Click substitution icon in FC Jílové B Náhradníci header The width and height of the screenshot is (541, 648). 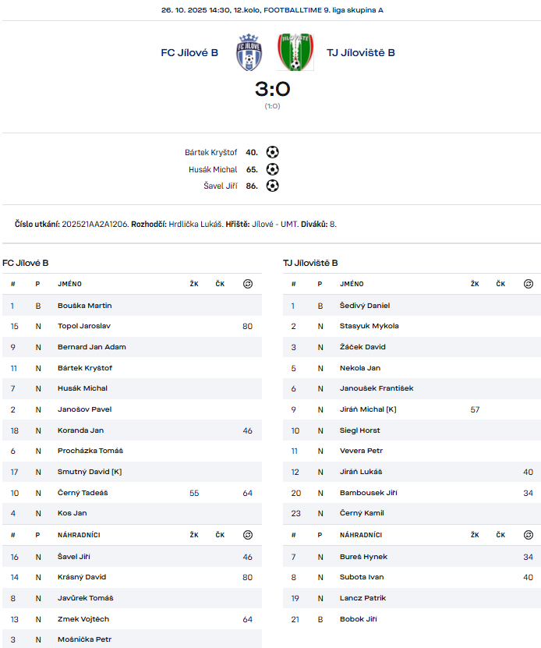coord(248,535)
